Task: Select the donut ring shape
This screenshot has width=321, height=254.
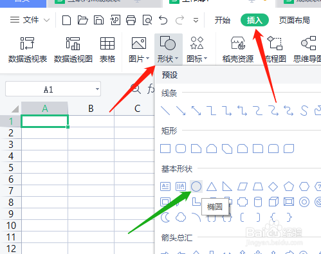Action: coord(304,202)
